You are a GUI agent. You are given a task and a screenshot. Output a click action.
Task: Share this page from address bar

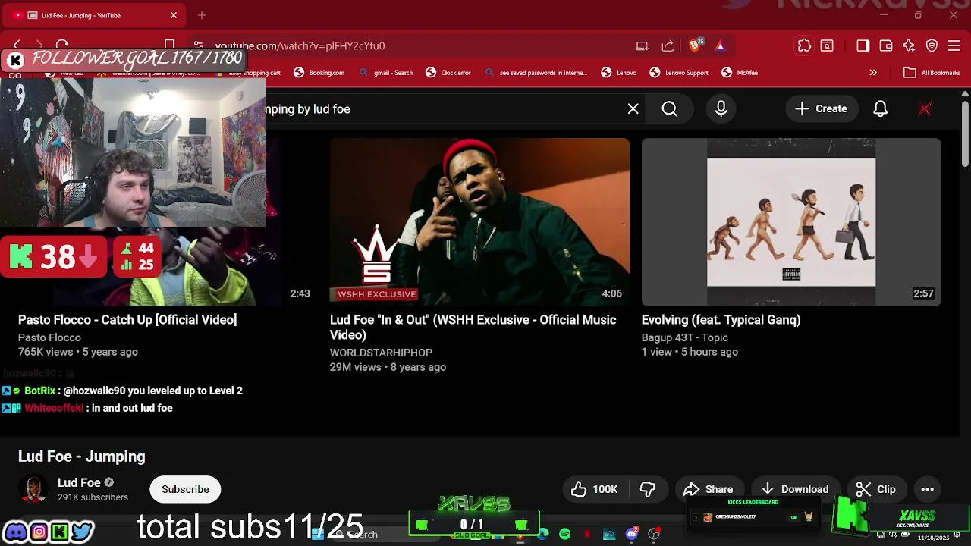click(668, 45)
